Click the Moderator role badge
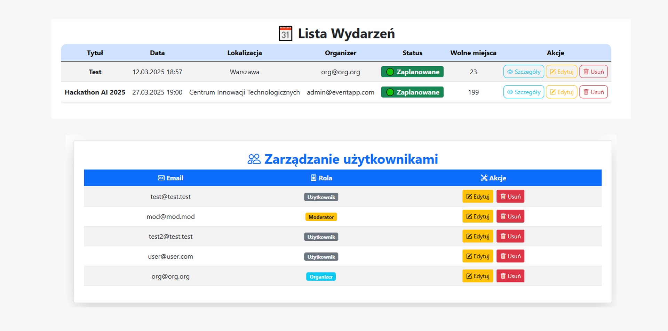Screen dimensions: 668x331 [x=321, y=217]
